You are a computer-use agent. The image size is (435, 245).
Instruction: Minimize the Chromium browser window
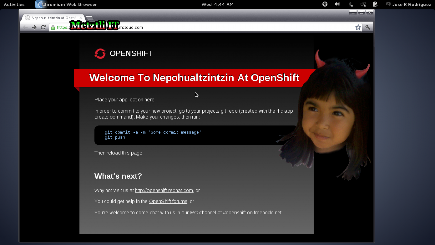tap(353, 13)
